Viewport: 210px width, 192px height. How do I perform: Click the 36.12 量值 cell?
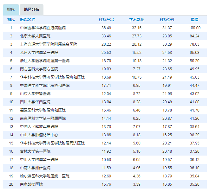[x=194, y=160]
